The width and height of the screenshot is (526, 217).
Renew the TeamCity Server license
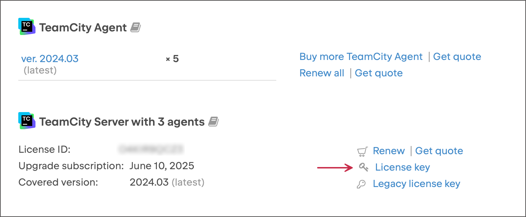pyautogui.click(x=389, y=151)
